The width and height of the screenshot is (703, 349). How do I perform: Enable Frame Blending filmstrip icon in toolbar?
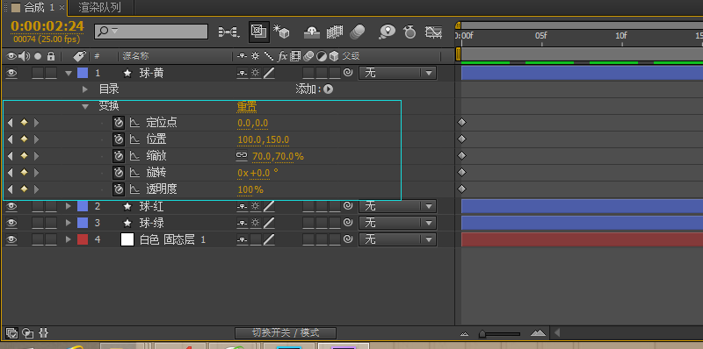[x=335, y=32]
